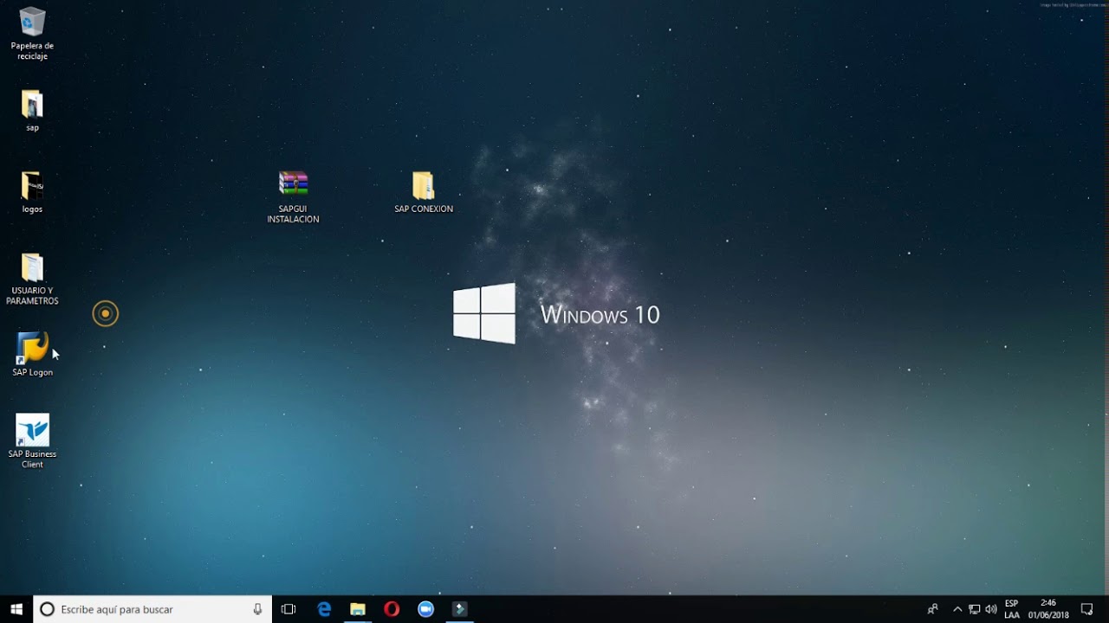Click the microphone icon in the search box

[257, 609]
